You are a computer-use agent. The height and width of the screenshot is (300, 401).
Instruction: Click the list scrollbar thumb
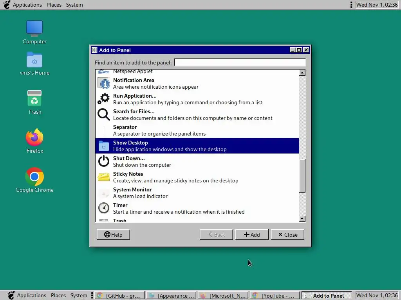tap(302, 176)
